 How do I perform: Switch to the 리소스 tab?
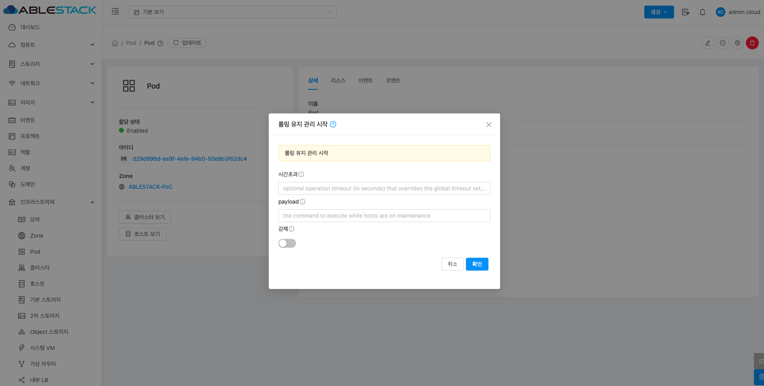[338, 81]
